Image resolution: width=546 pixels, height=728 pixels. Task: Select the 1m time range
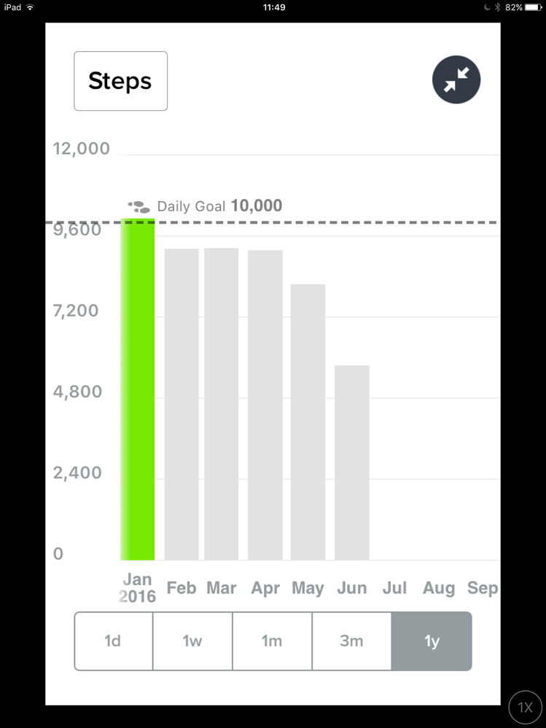point(272,641)
